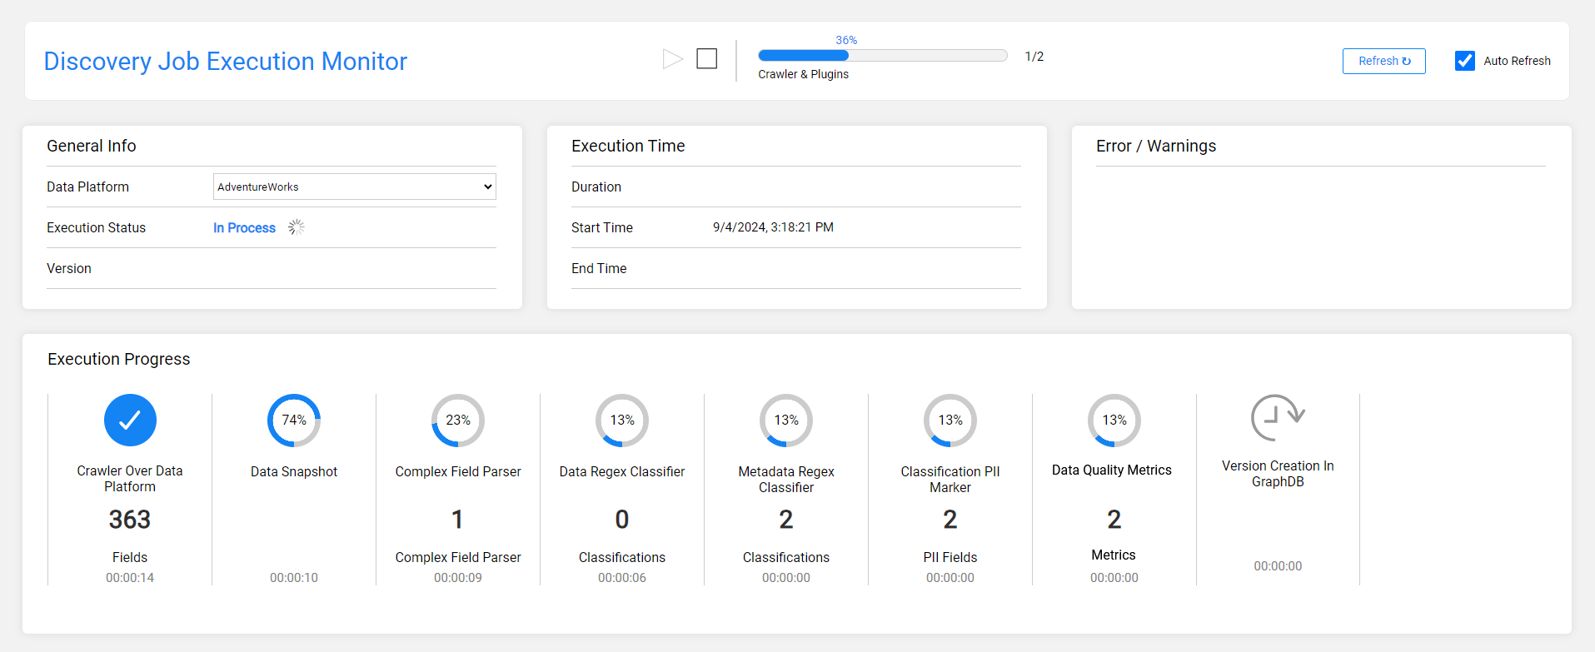Screen dimensions: 1595x652
Task: Click the Classification PII Marker progress circle
Action: point(950,420)
